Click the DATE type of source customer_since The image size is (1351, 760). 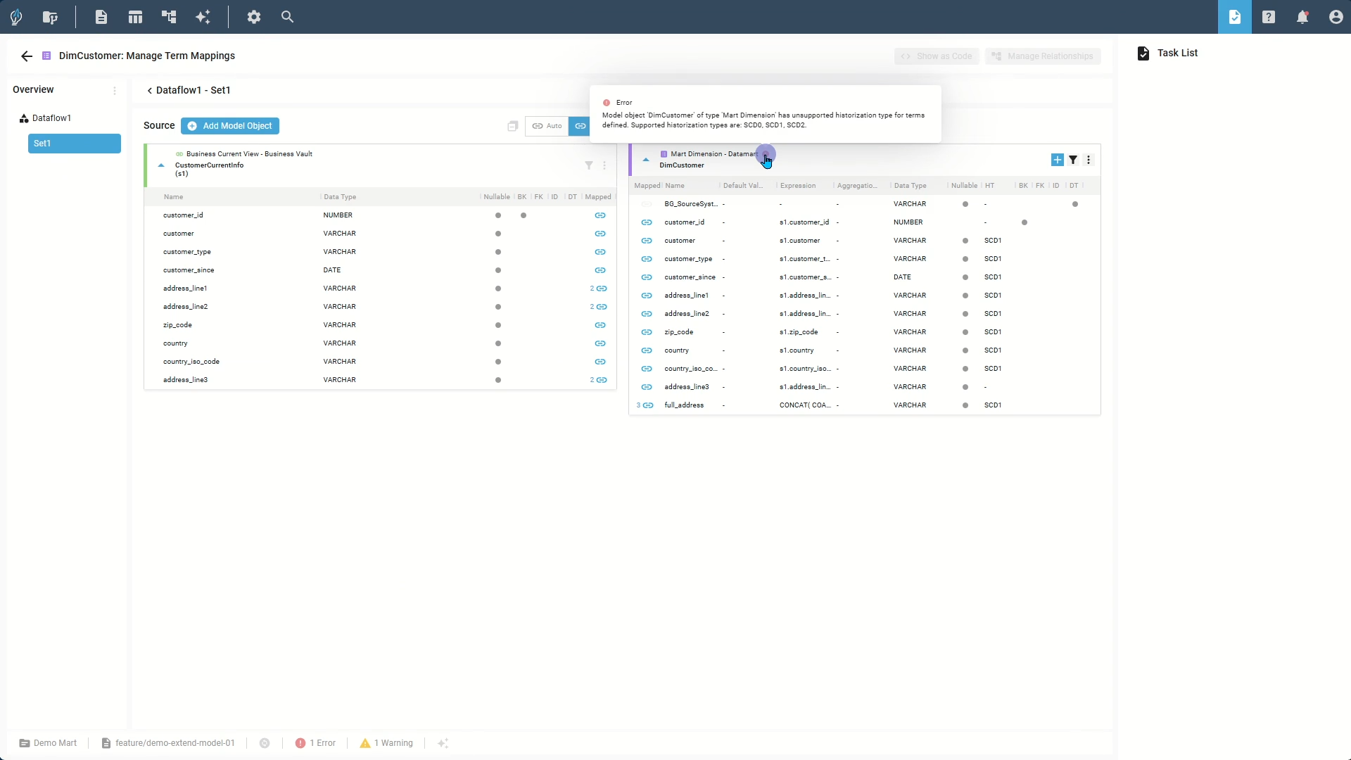(332, 270)
